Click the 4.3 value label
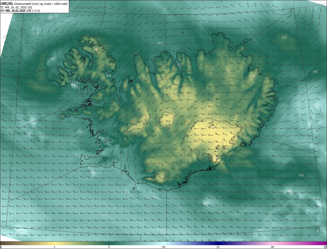 point(284,37)
